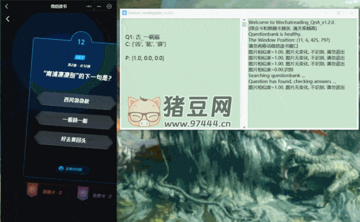
Task: Click the log line in parentheses under Welcome
Action: pyautogui.click(x=283, y=28)
